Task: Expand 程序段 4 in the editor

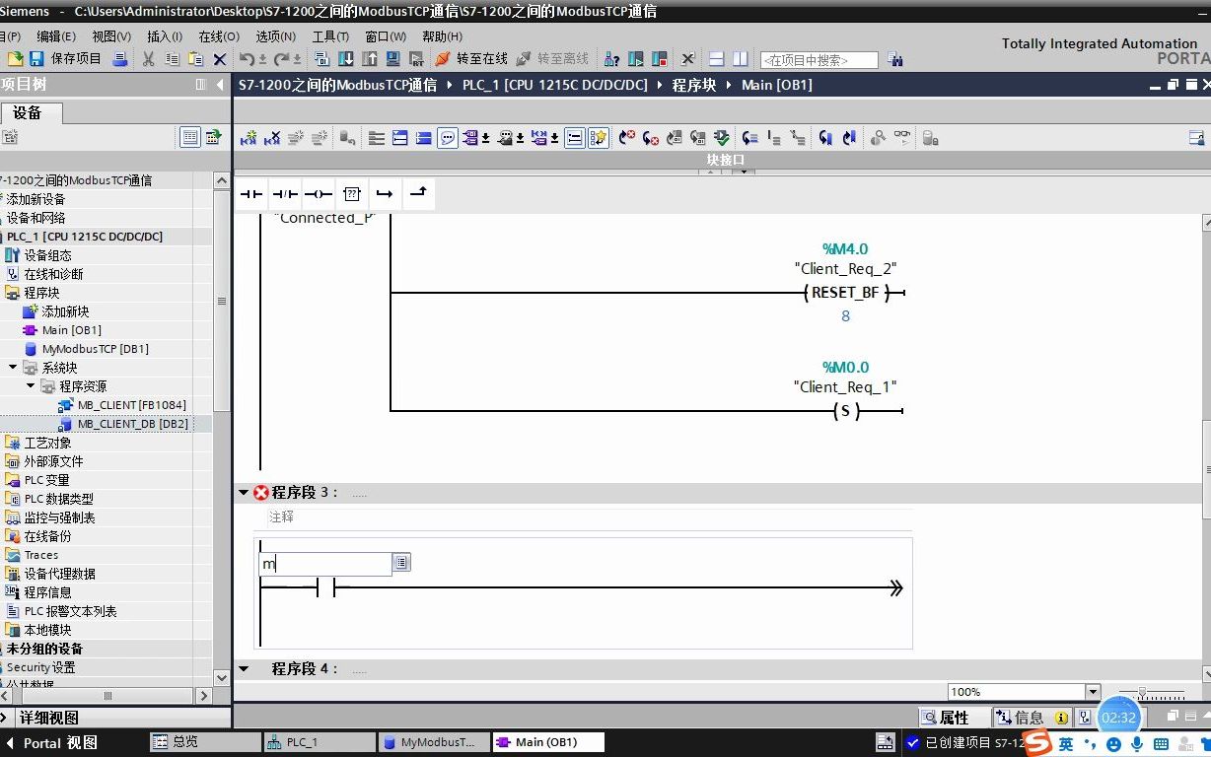Action: [243, 668]
